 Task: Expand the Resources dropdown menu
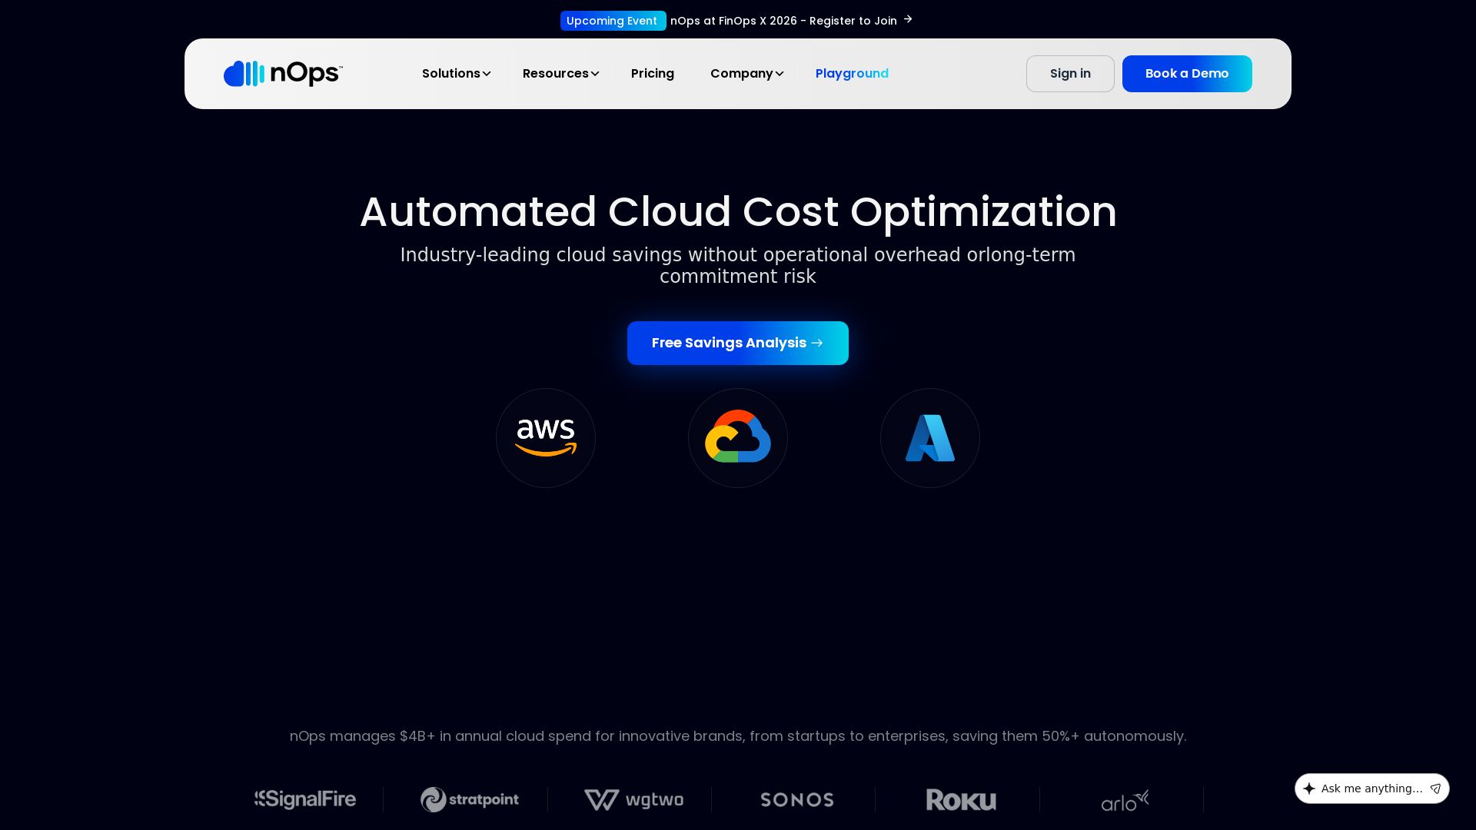point(560,74)
